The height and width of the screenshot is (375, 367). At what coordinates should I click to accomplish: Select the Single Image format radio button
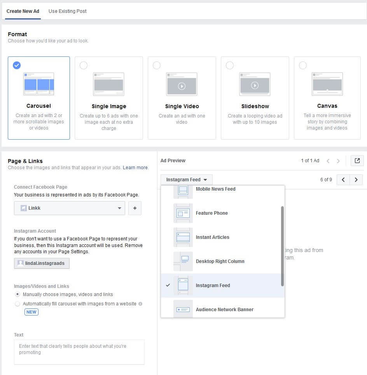click(84, 65)
